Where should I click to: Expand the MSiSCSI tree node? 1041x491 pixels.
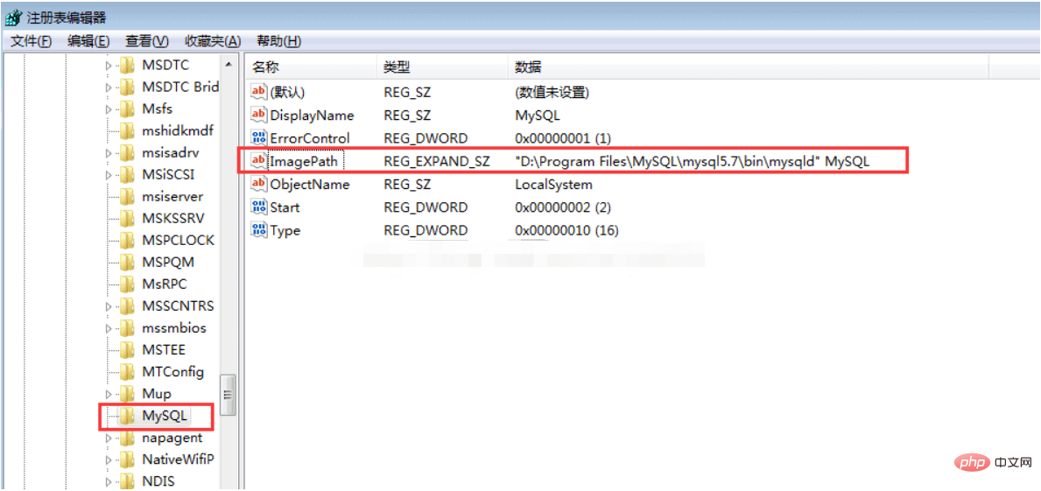coord(109,175)
